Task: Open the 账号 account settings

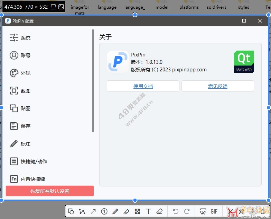Action: click(25, 55)
